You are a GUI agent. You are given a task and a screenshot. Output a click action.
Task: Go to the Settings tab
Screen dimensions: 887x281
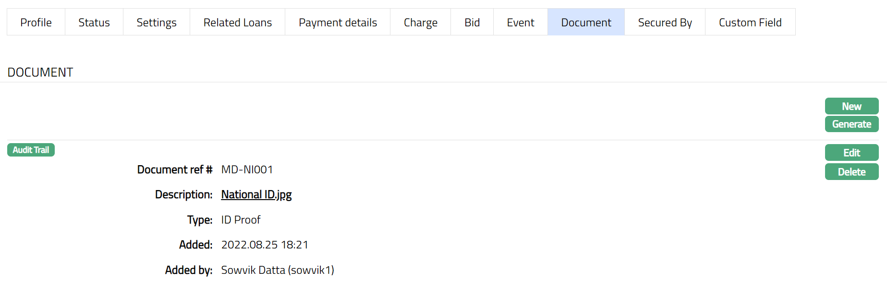click(157, 22)
